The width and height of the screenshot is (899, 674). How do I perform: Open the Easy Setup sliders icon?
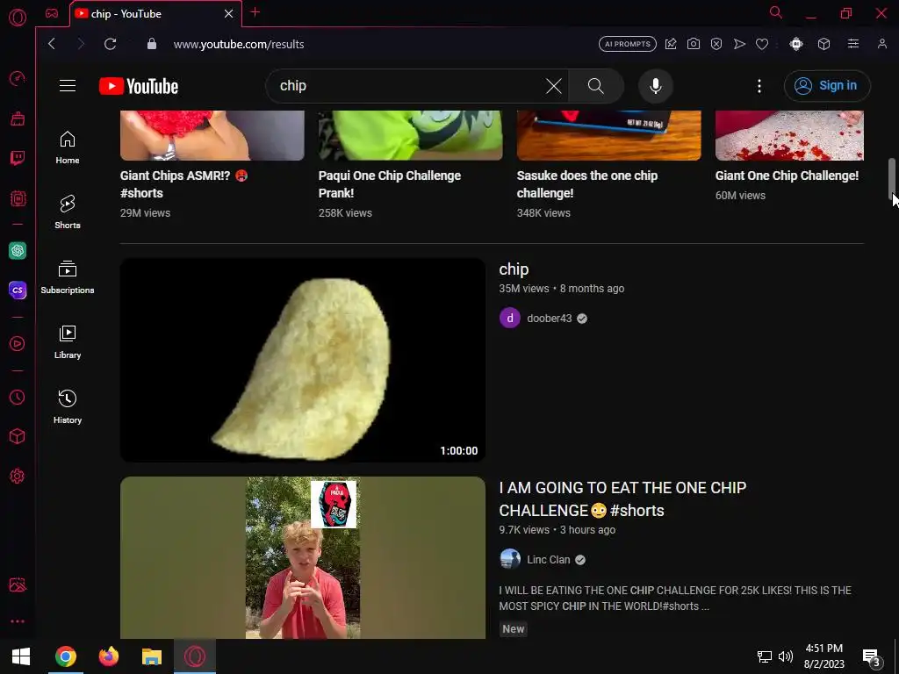coord(853,44)
